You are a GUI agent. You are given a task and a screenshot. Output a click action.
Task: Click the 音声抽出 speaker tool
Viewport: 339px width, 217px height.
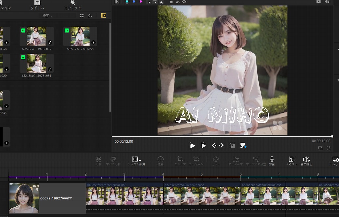coord(306,161)
